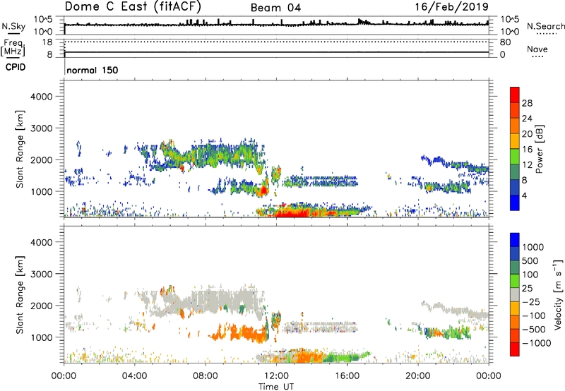
Task: Select the 'Power [dB]' colorbar title
Action: coord(539,149)
